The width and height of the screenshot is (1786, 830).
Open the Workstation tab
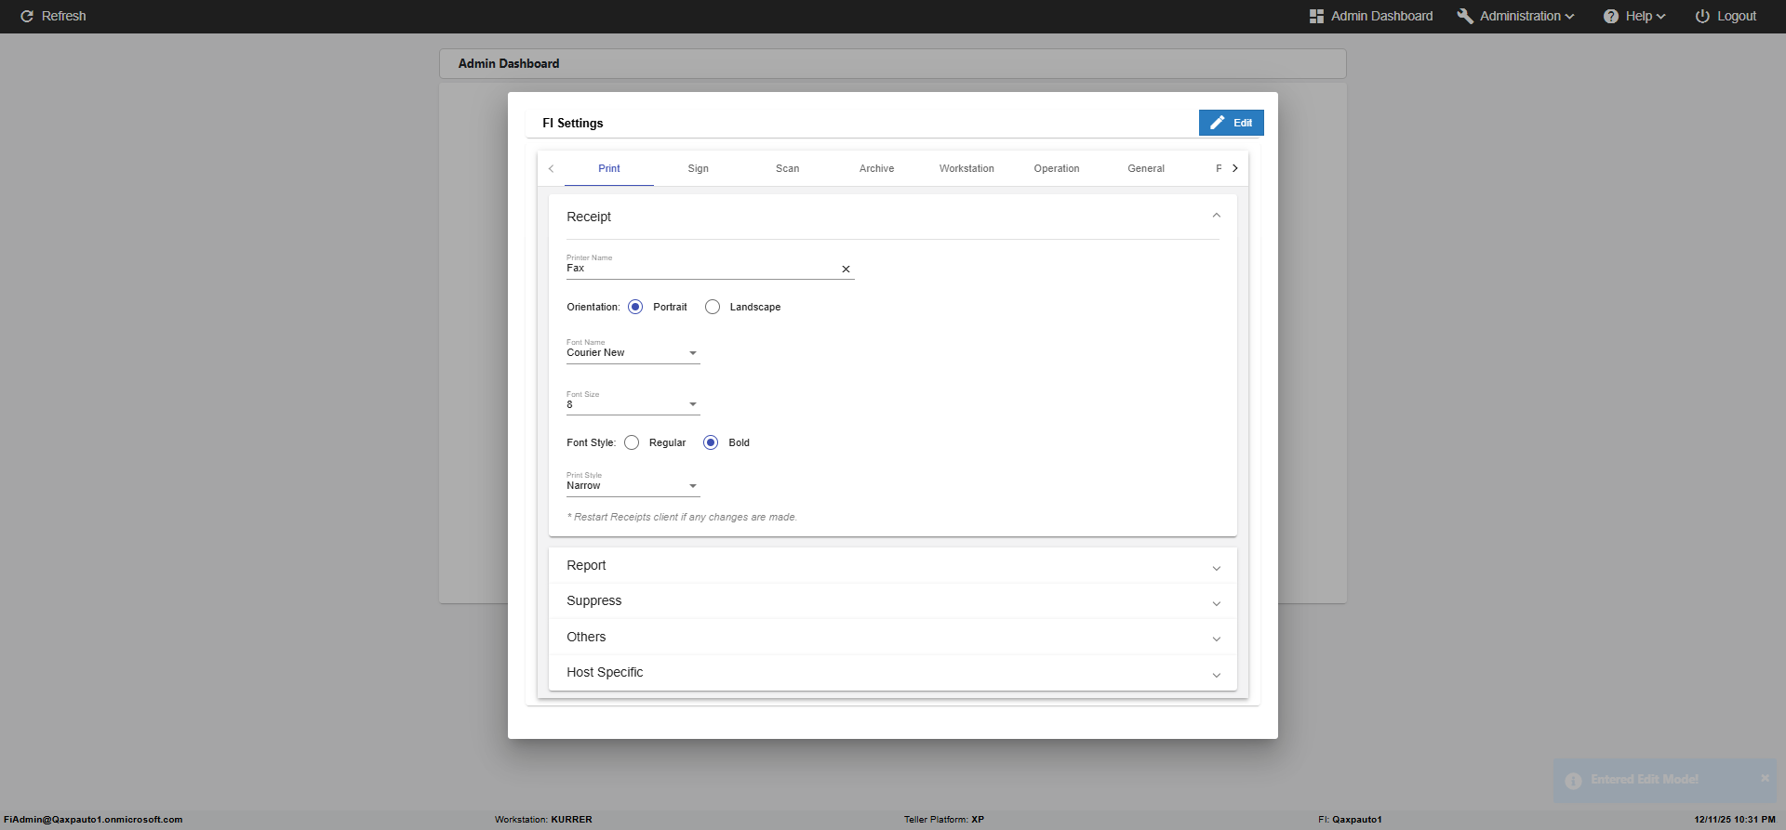(x=966, y=168)
